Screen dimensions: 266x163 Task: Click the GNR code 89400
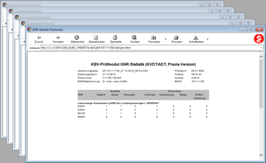[81, 117]
